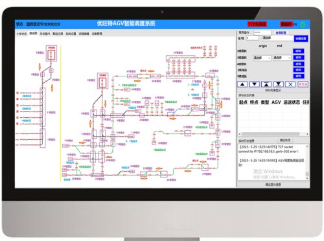Click the move-to-bottom arrow button

pyautogui.click(x=278, y=84)
